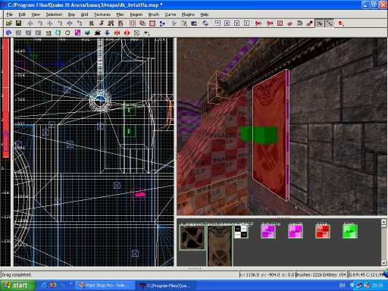Image resolution: width=388 pixels, height=291 pixels.
Task: Open the File menu
Action: point(10,14)
